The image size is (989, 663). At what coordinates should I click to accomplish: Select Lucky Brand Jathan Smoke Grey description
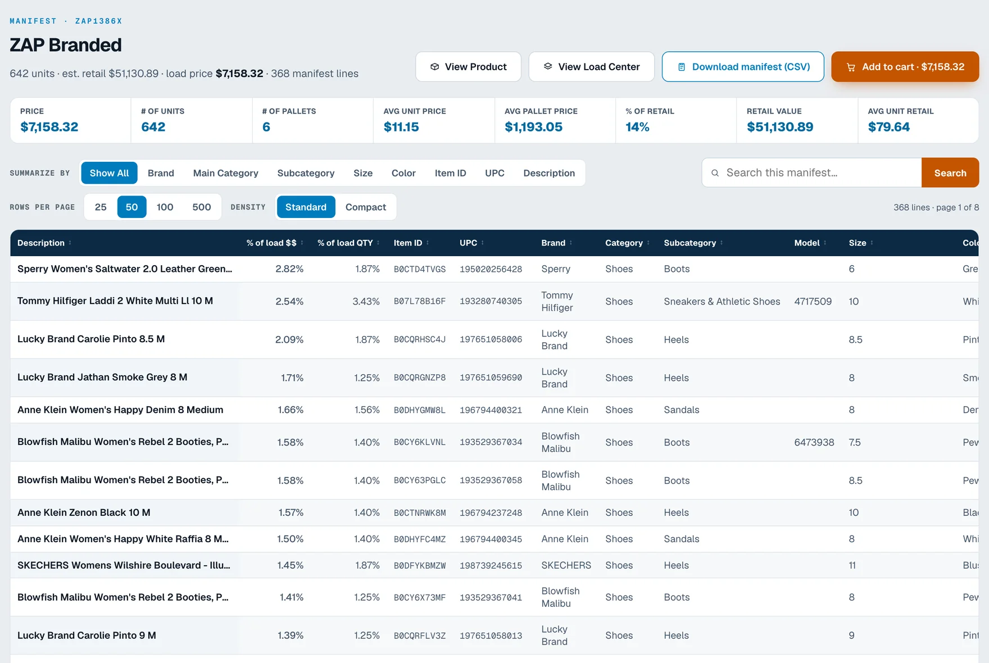[x=102, y=378]
